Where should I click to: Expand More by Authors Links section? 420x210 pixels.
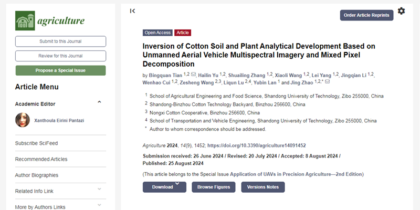pyautogui.click(x=99, y=206)
